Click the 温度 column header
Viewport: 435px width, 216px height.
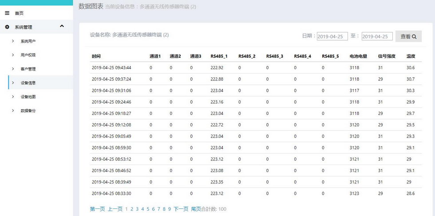coord(411,56)
